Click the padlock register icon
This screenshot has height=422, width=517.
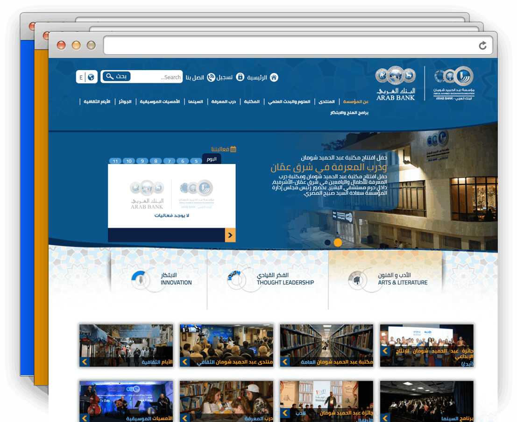click(x=240, y=77)
